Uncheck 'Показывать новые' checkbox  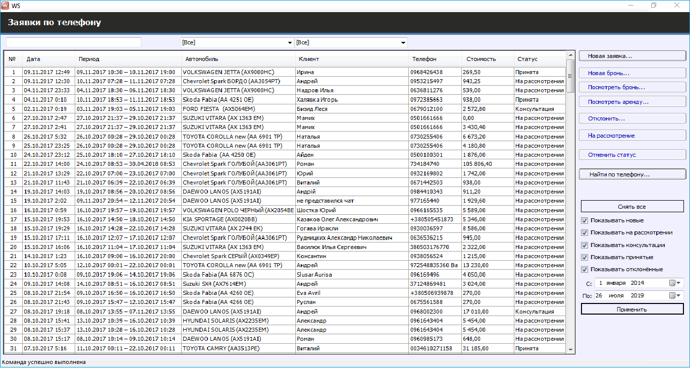click(x=585, y=220)
